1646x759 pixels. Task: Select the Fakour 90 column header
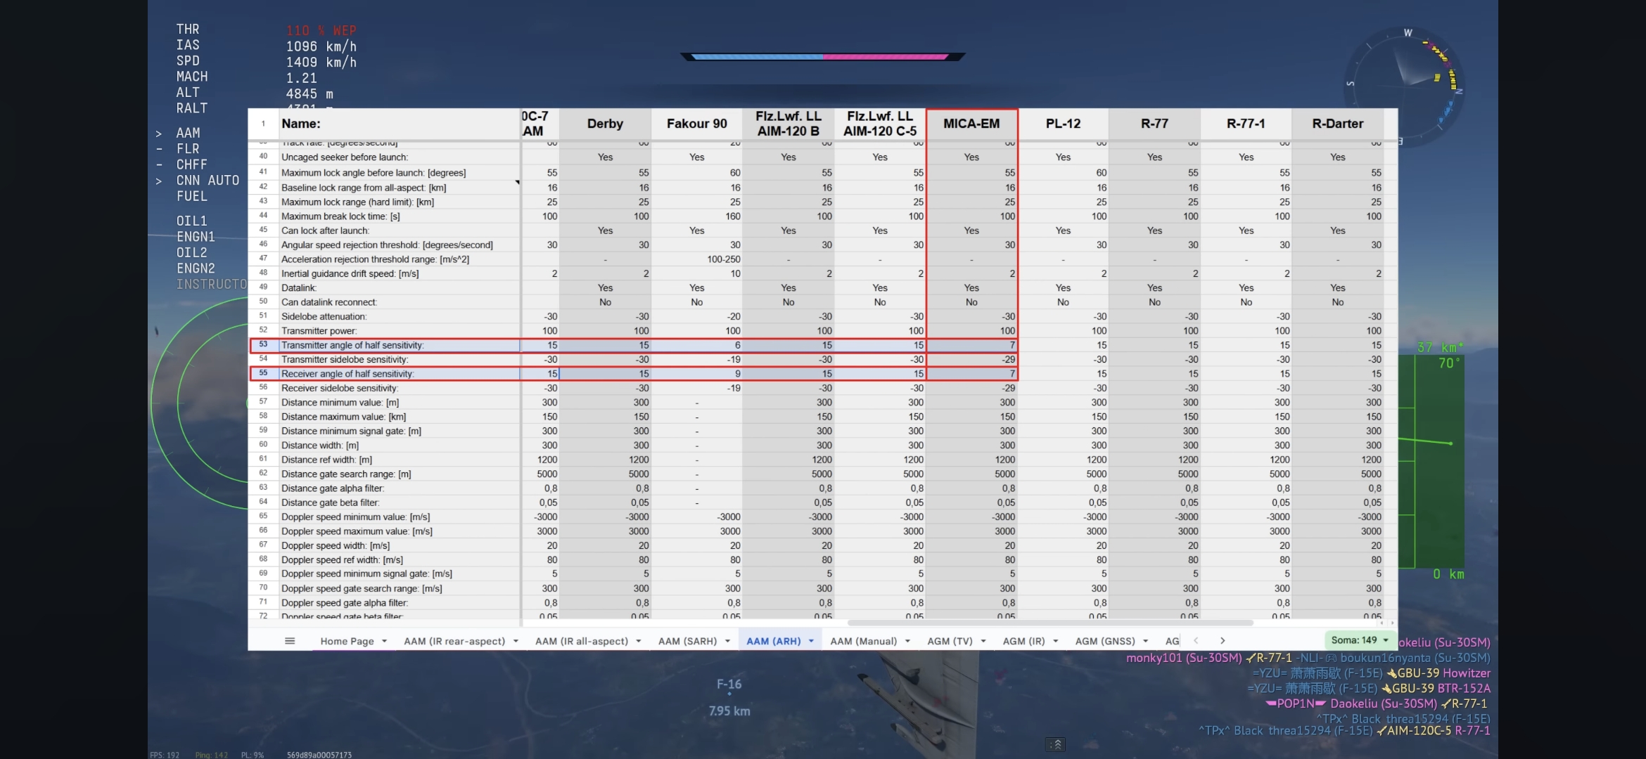click(x=696, y=124)
